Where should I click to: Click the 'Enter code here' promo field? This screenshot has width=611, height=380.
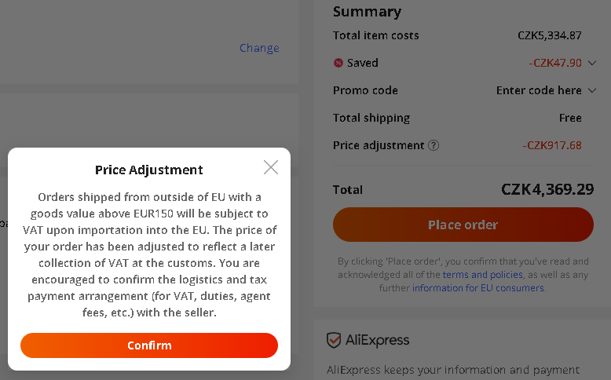pos(539,90)
